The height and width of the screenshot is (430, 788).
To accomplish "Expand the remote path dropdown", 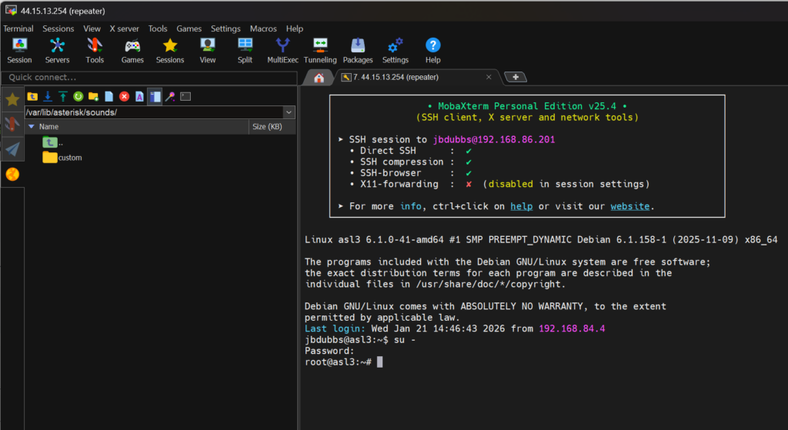I will click(289, 112).
